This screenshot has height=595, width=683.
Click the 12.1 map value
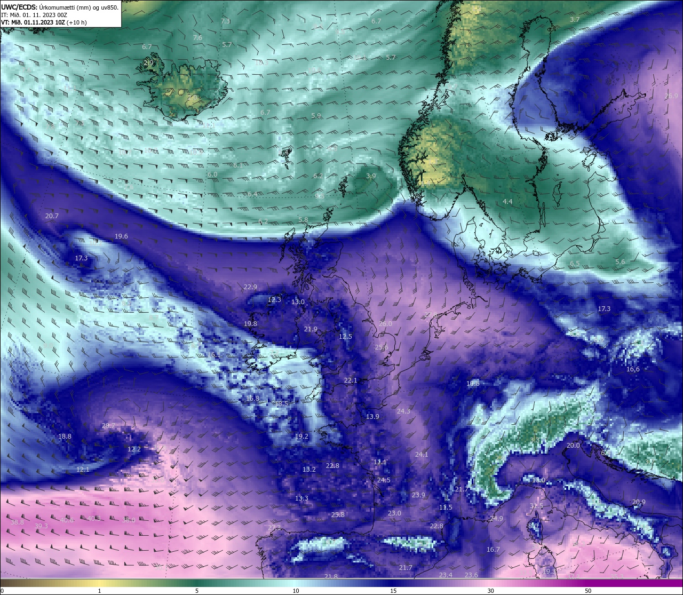pyautogui.click(x=83, y=470)
